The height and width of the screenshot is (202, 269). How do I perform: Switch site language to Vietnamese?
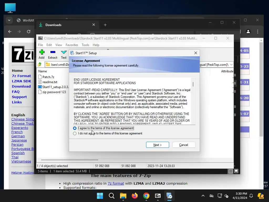point(21,161)
